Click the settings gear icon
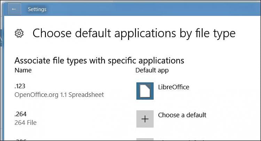 click(x=19, y=33)
